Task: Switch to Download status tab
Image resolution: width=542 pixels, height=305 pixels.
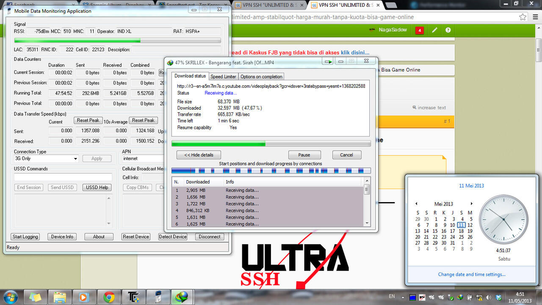Action: (x=190, y=76)
